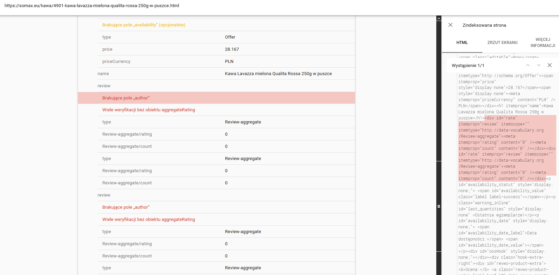Viewport: 559px width, 275px height.
Task: Click the 'price' field label
Action: click(x=107, y=49)
